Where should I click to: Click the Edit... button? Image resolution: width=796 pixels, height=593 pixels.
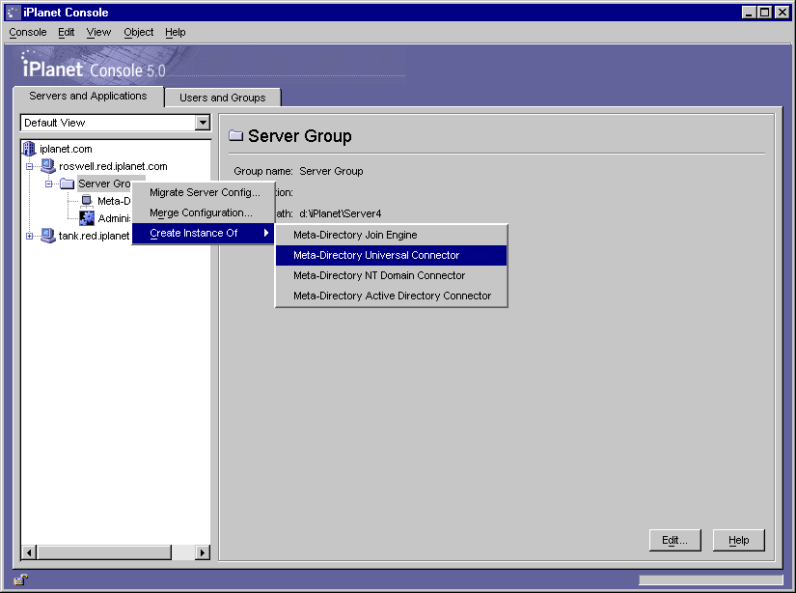pyautogui.click(x=674, y=540)
